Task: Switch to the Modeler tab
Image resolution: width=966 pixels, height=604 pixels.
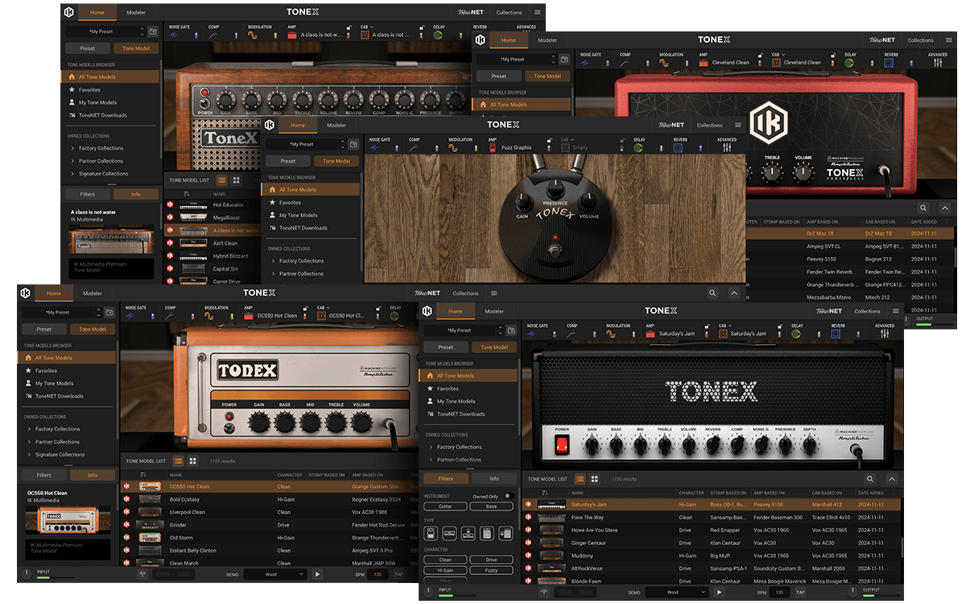Action: point(494,311)
